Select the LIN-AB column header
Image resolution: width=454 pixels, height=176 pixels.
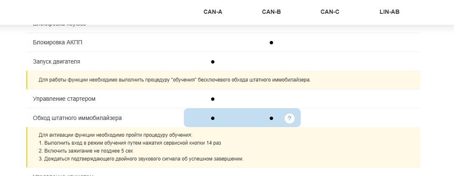[390, 12]
